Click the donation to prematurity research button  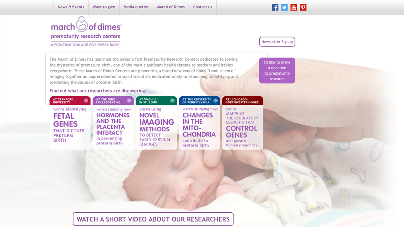277,70
